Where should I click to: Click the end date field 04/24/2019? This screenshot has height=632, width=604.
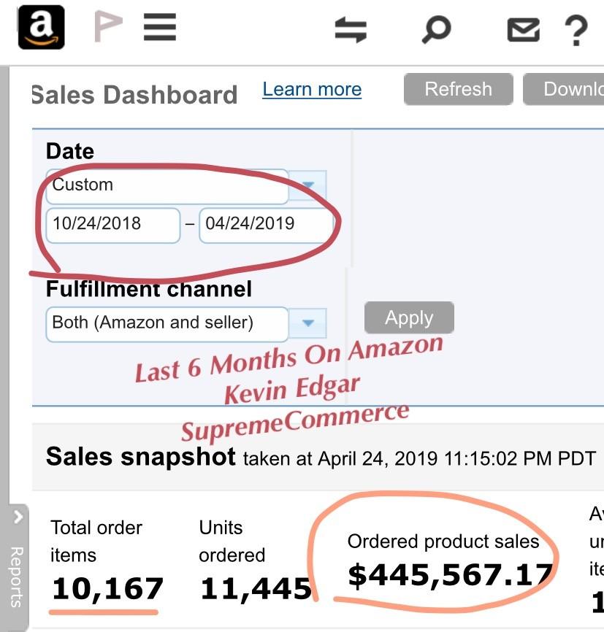[x=265, y=224]
